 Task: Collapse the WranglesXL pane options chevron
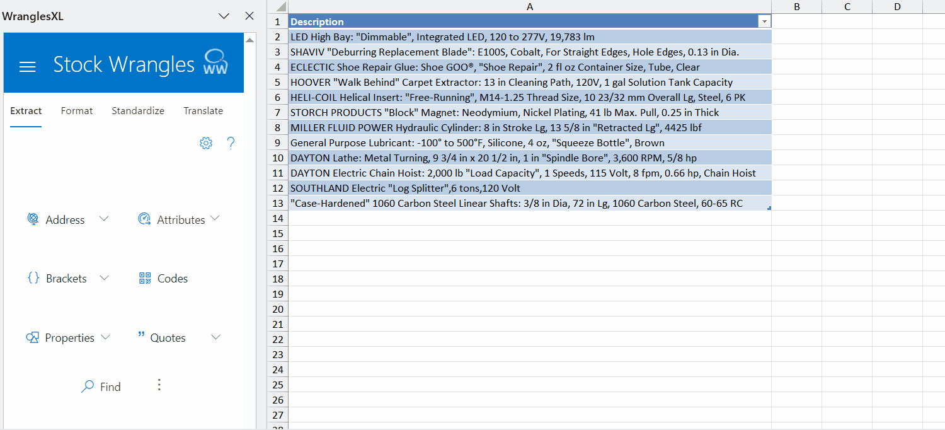tap(224, 16)
